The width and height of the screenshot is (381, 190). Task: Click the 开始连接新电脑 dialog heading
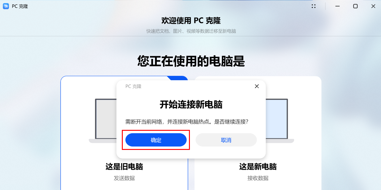point(191,105)
